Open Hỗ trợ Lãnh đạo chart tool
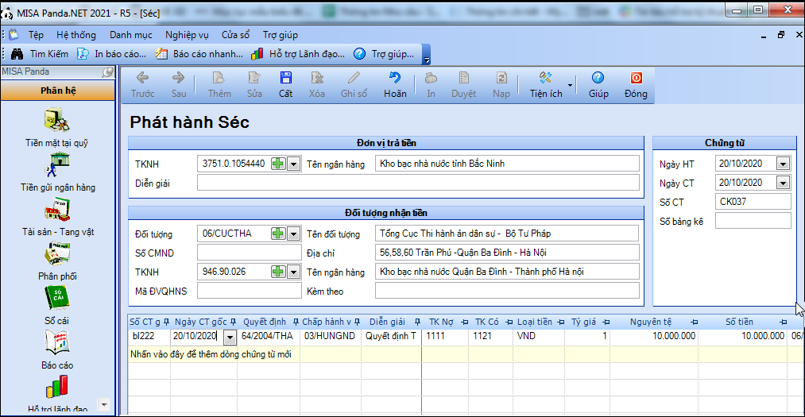 point(298,54)
